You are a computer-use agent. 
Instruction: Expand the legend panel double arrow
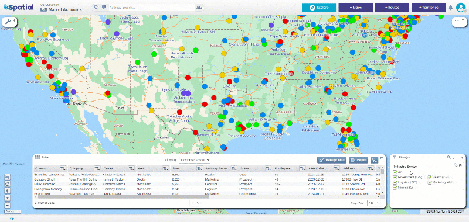pos(464,19)
